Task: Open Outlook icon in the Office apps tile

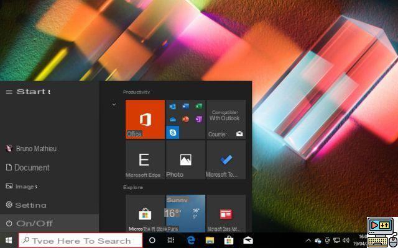Action: tap(173, 107)
